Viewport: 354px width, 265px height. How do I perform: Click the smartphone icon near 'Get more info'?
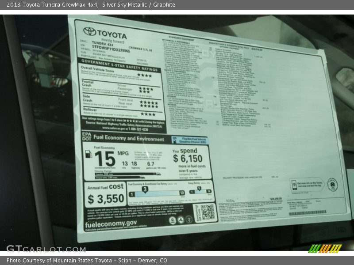click(294, 185)
